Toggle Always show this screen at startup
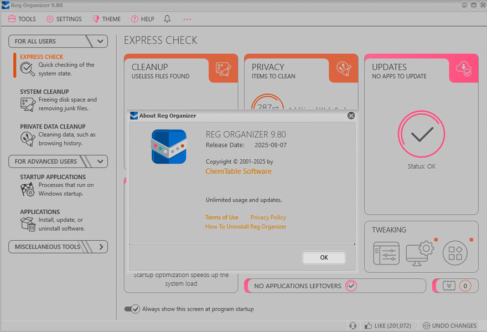 pyautogui.click(x=132, y=309)
